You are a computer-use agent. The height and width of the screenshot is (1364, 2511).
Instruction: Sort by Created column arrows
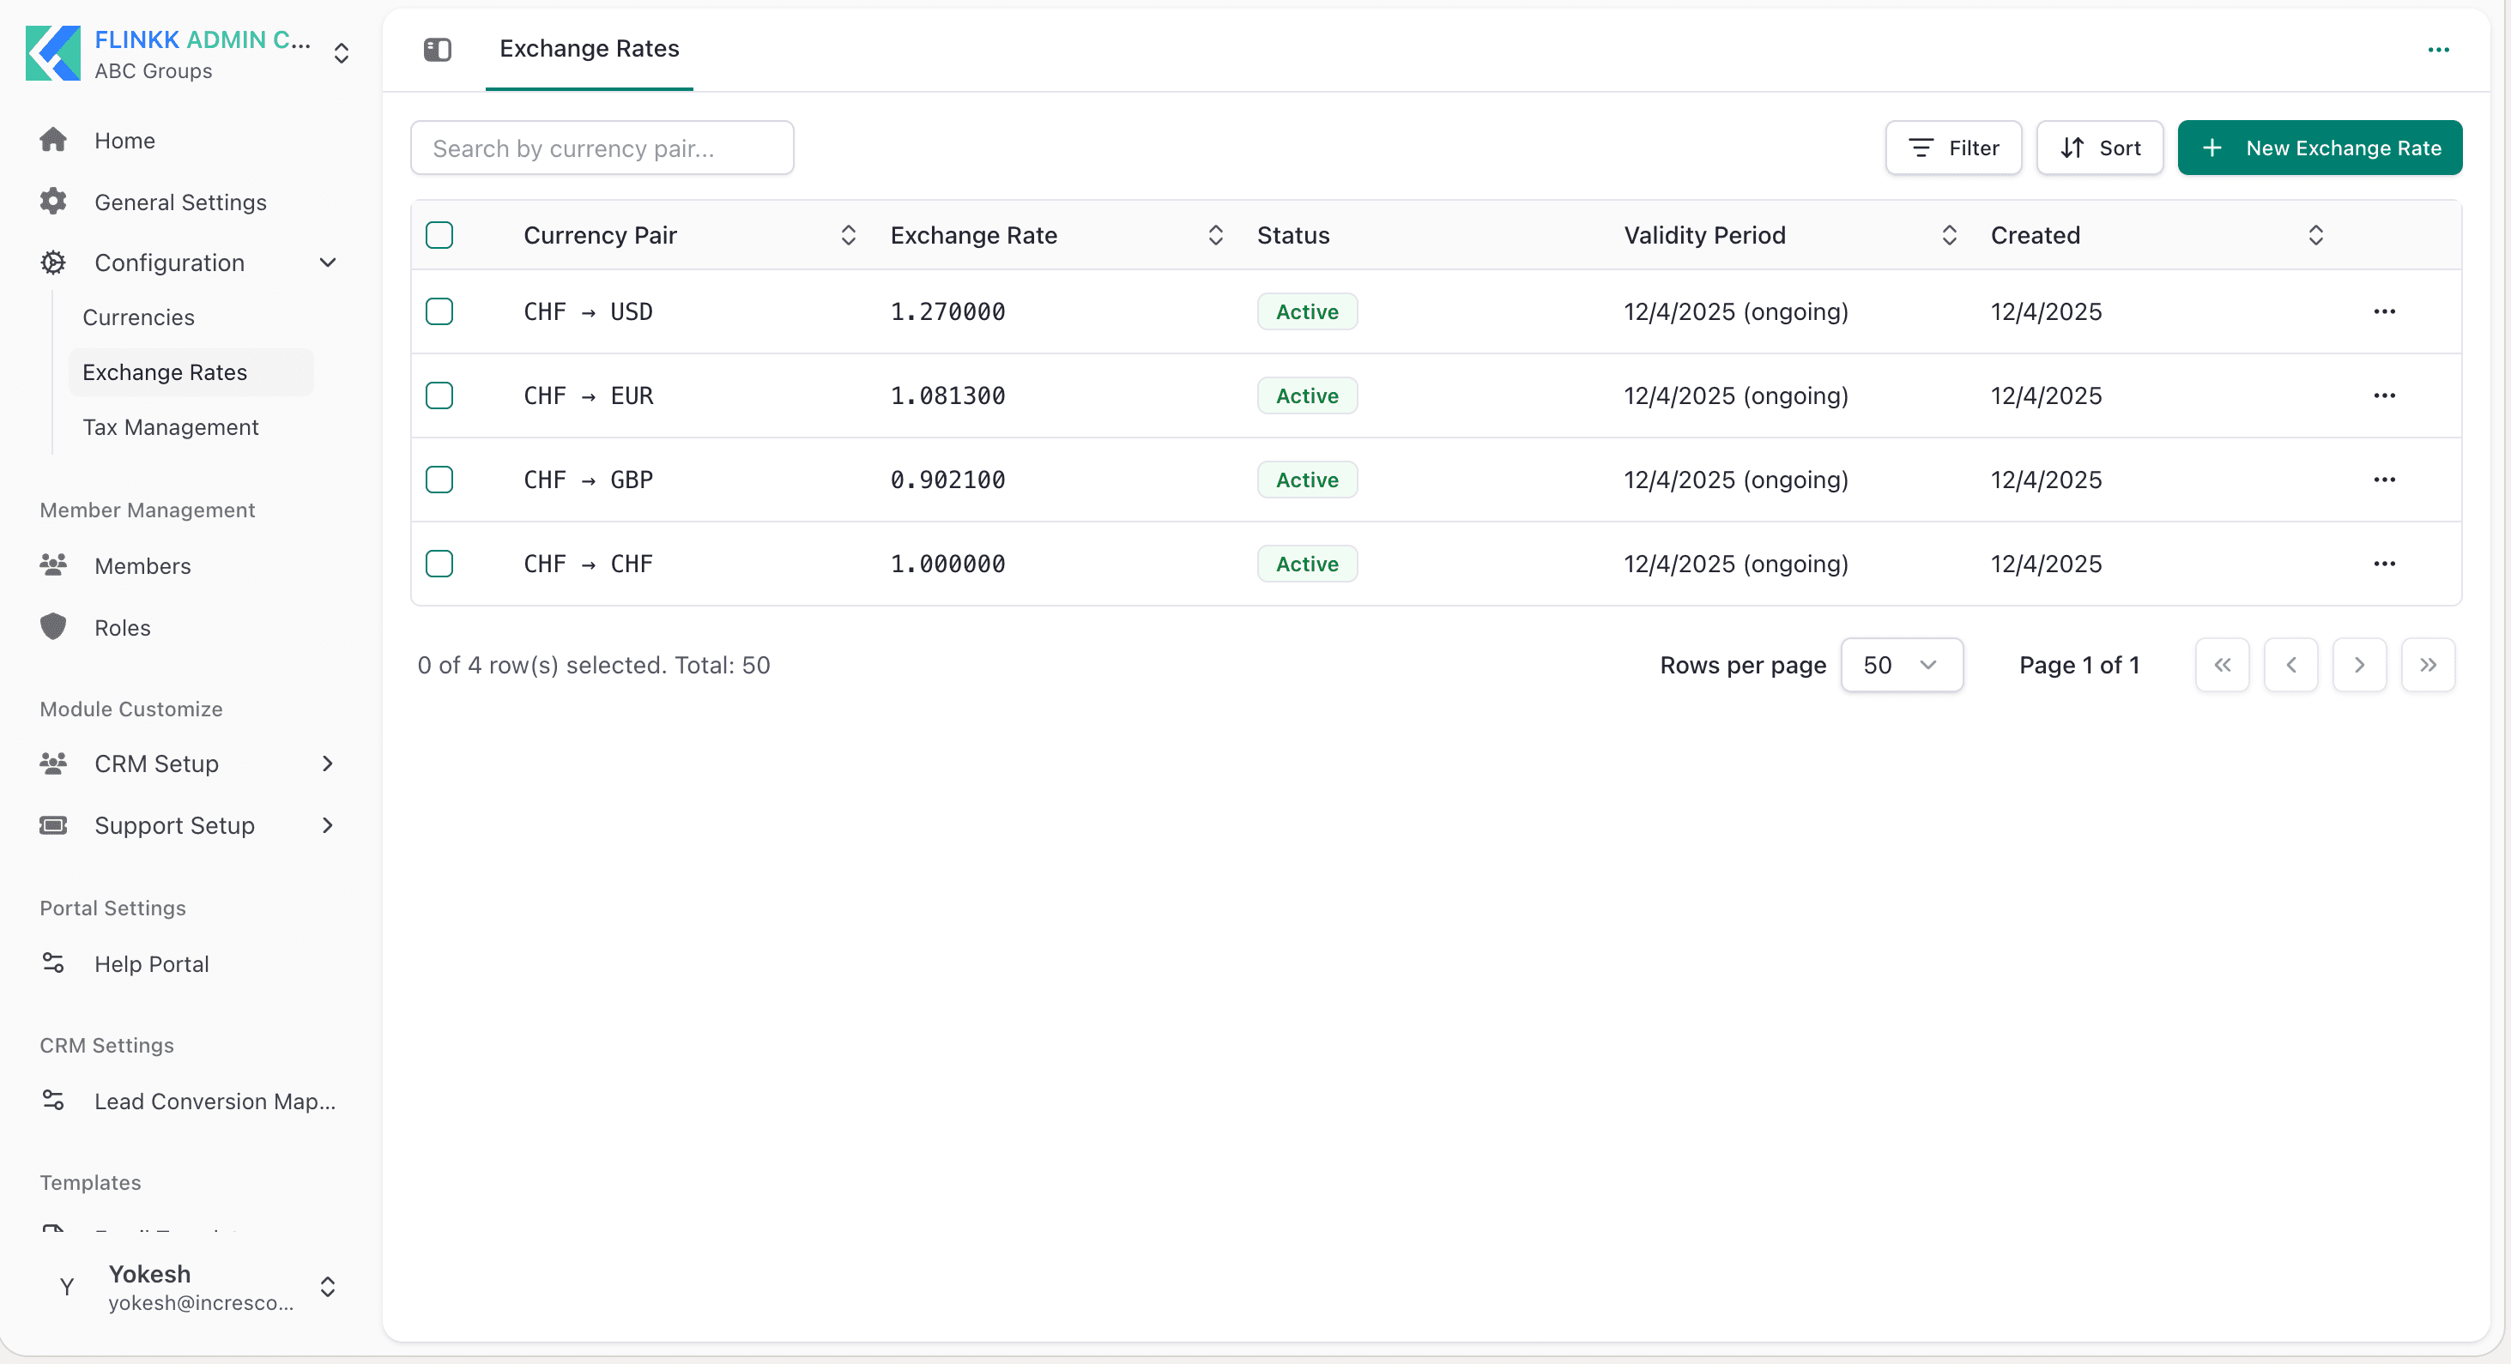[2316, 235]
